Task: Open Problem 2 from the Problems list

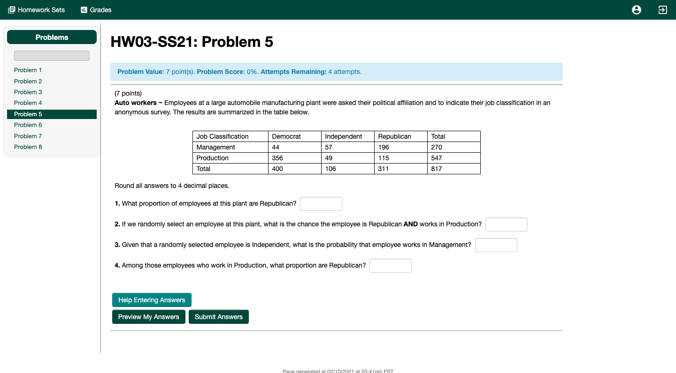Action: 28,81
